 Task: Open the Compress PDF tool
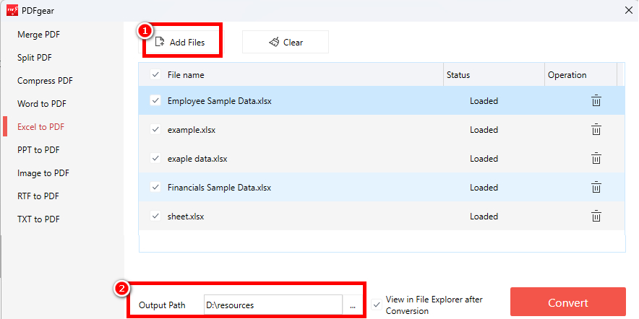tap(45, 81)
